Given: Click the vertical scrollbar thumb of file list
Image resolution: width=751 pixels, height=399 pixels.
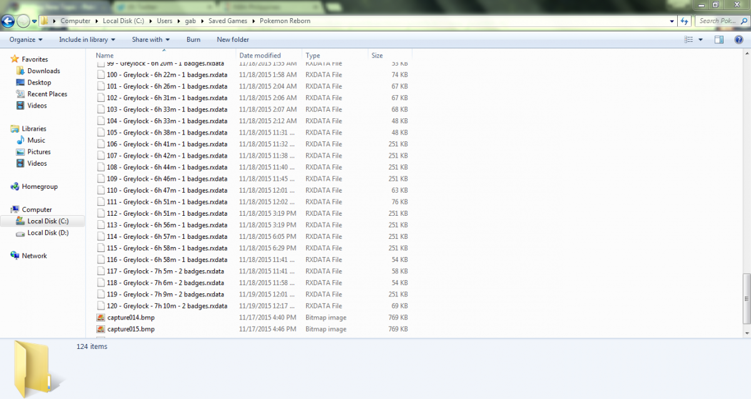Looking at the screenshot, I should point(745,298).
